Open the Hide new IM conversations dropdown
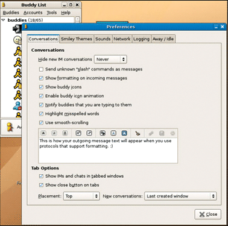Image resolution: width=228 pixels, height=226 pixels. pos(110,60)
